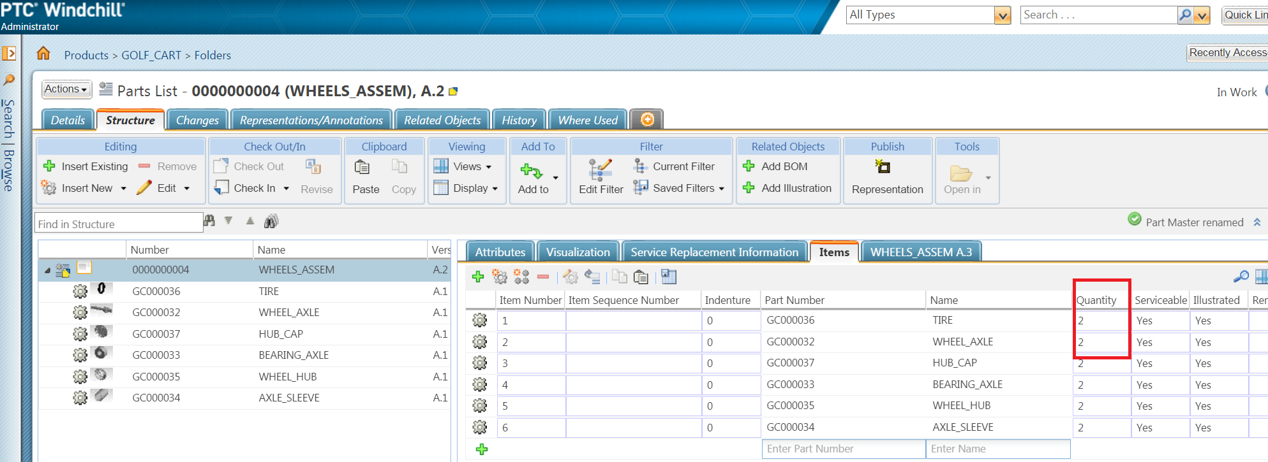Open the History tab
1268x462 pixels.
pyautogui.click(x=519, y=120)
